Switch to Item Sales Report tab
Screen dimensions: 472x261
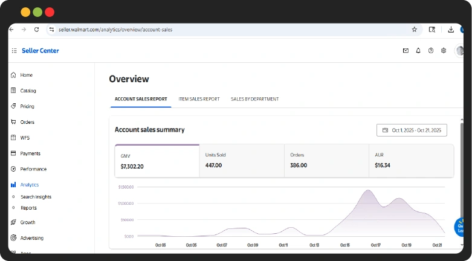point(199,99)
